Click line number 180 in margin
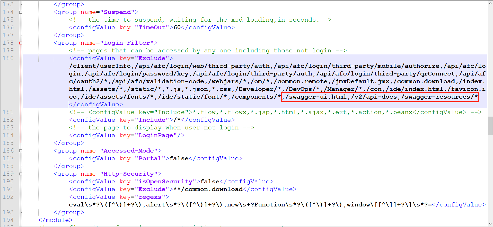Image resolution: width=493 pixels, height=227 pixels. pos(8,58)
